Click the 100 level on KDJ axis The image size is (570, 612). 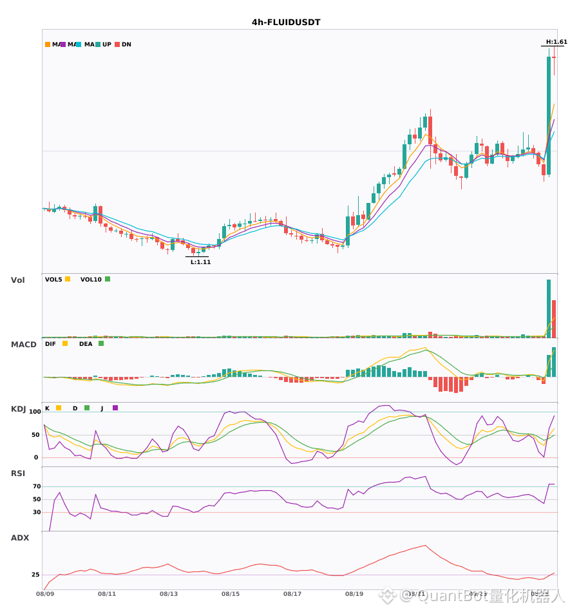[35, 412]
